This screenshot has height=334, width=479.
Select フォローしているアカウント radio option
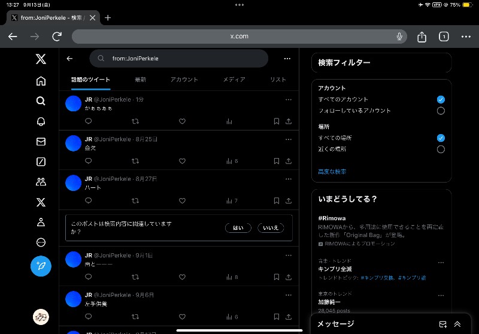click(x=441, y=111)
